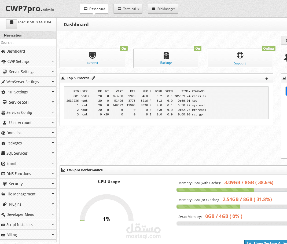287x244 pixels.
Task: Open the Terminal dropdown caret
Action: coord(138,9)
